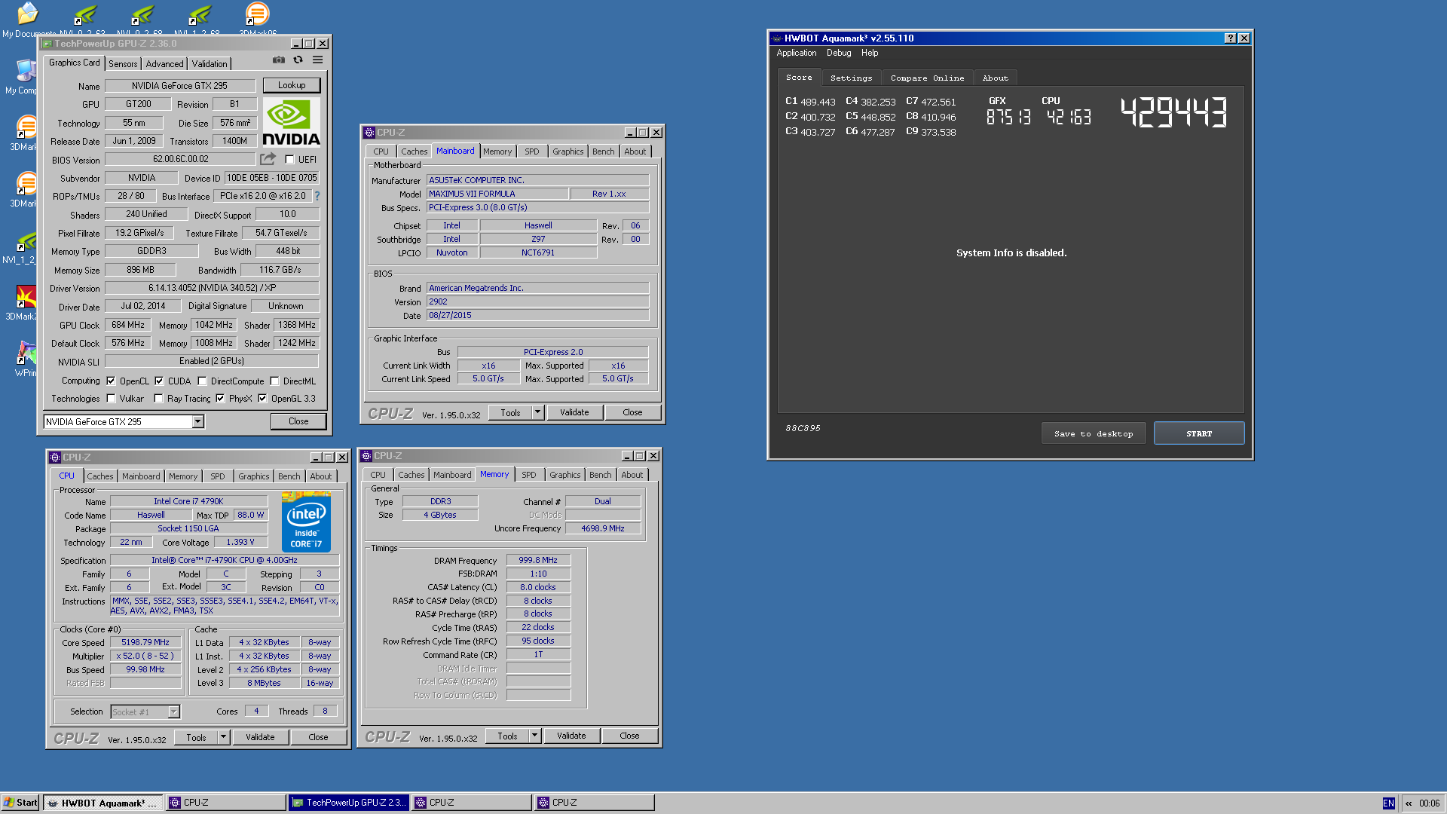Toggle the Vulkan checkbox

tap(111, 398)
